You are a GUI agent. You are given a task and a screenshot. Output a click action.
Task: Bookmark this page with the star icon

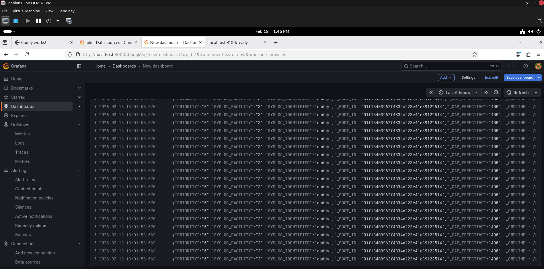point(475,54)
